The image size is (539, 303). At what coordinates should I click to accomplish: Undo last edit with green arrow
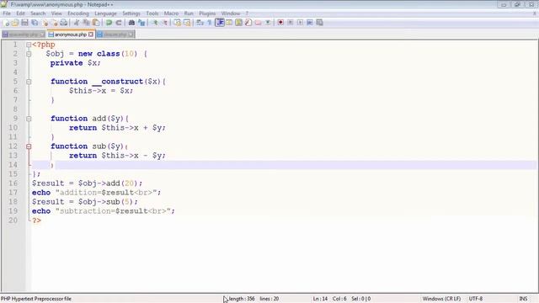coord(109,23)
